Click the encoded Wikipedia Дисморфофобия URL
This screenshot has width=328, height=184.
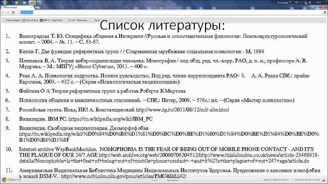pos(169,137)
